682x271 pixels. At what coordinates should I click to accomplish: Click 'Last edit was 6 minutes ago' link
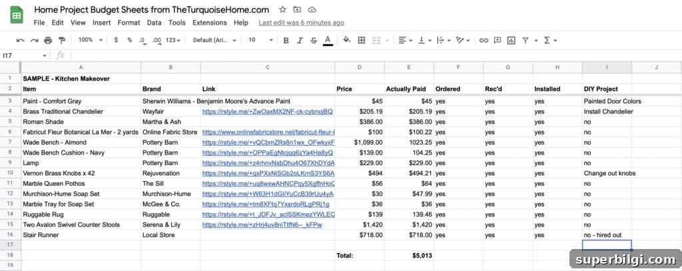(301, 23)
